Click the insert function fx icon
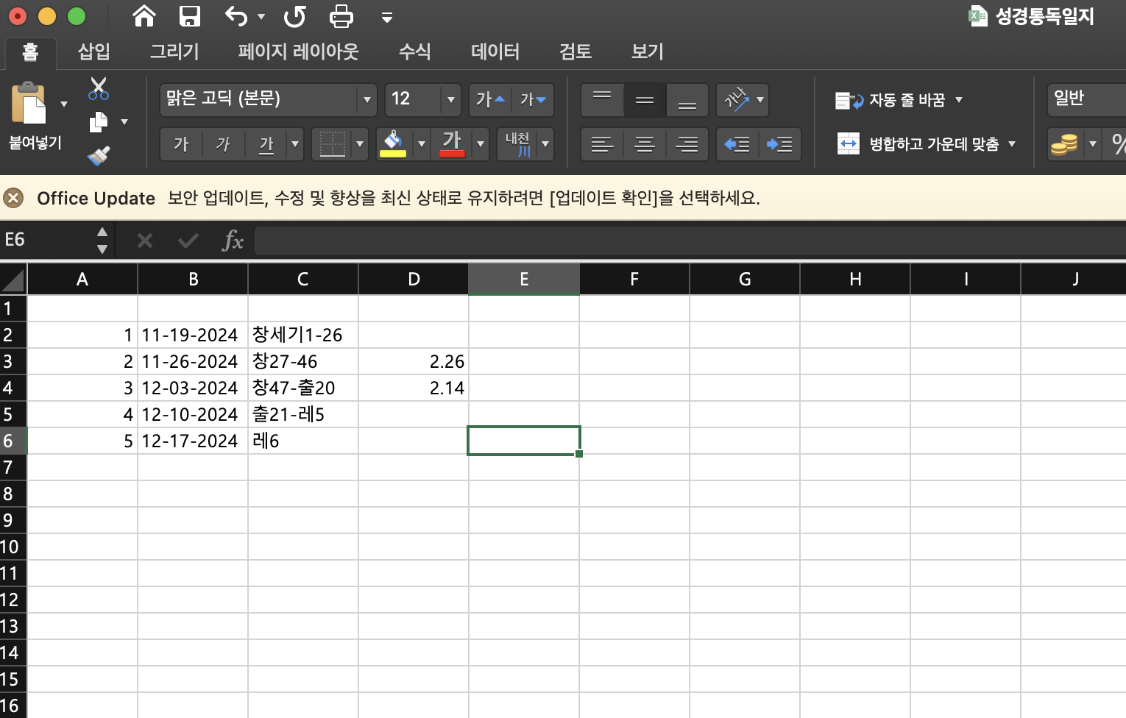This screenshot has height=718, width=1126. [233, 240]
